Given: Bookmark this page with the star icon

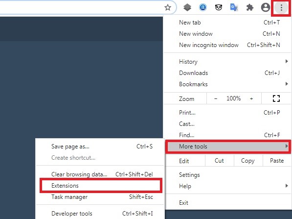Looking at the screenshot, I should point(168,7).
